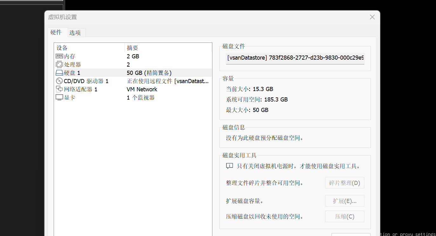Click the 摘要 column header
This screenshot has height=236, width=436.
click(168, 48)
